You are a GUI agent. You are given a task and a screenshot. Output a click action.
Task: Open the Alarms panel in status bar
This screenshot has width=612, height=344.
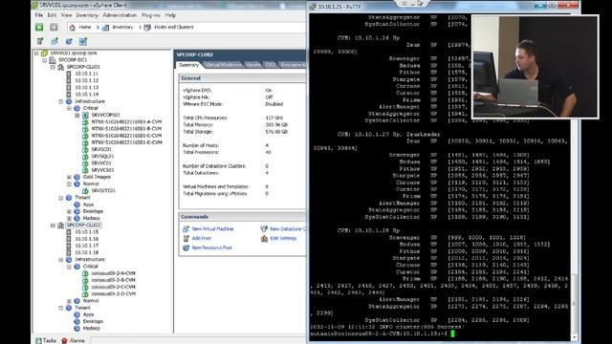(x=73, y=340)
